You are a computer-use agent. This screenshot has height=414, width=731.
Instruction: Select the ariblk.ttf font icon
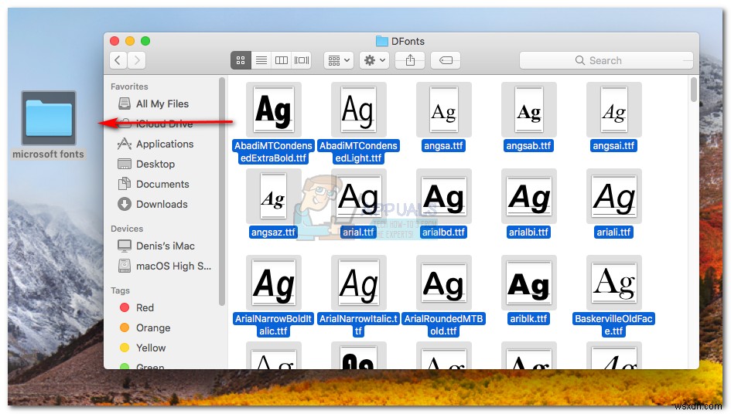tap(528, 283)
